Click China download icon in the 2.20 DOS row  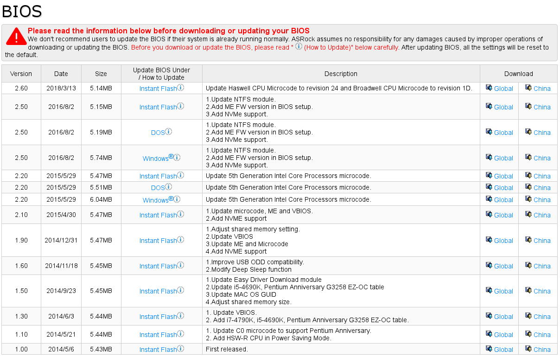[x=528, y=186]
